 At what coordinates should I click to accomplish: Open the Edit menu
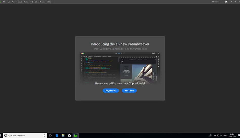coord(9,2)
